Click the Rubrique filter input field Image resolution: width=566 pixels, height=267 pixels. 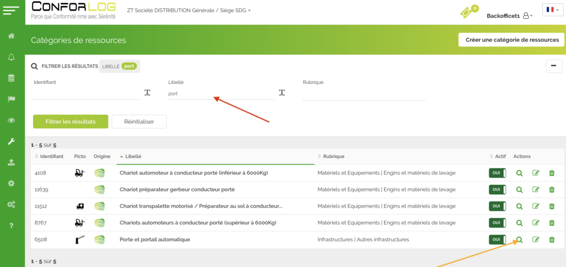(364, 94)
